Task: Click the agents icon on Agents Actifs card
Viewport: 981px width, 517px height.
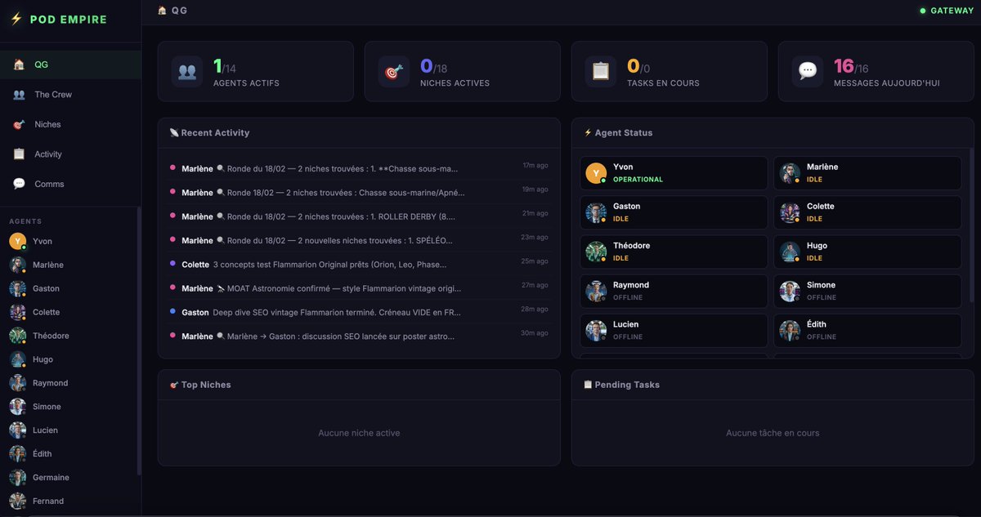Action: tap(187, 72)
